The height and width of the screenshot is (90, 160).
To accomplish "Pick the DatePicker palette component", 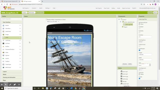I will tap(12, 31).
